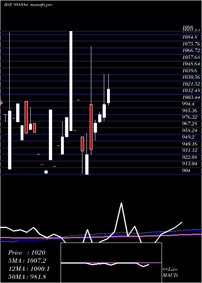Image resolution: width=202 pixels, height=283 pixels.
Task: Select the 1003.44 price level label
Action: point(191,97)
